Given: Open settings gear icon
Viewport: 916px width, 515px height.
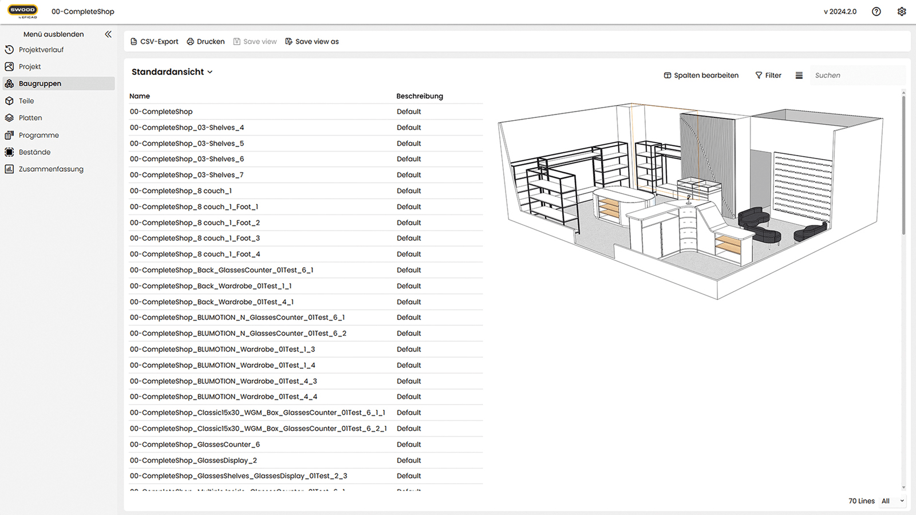Looking at the screenshot, I should coord(902,11).
